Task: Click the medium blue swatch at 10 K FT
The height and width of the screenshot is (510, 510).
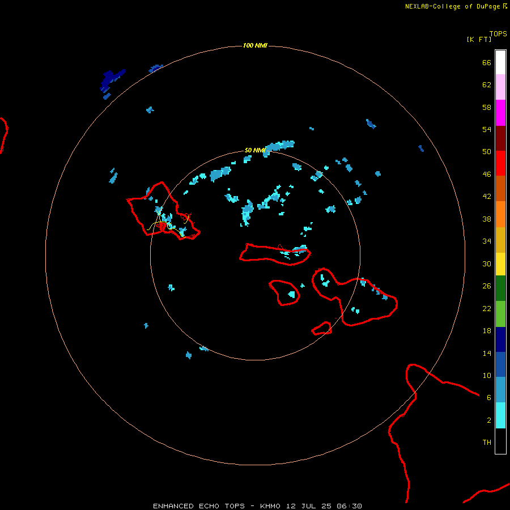Action: click(500, 364)
